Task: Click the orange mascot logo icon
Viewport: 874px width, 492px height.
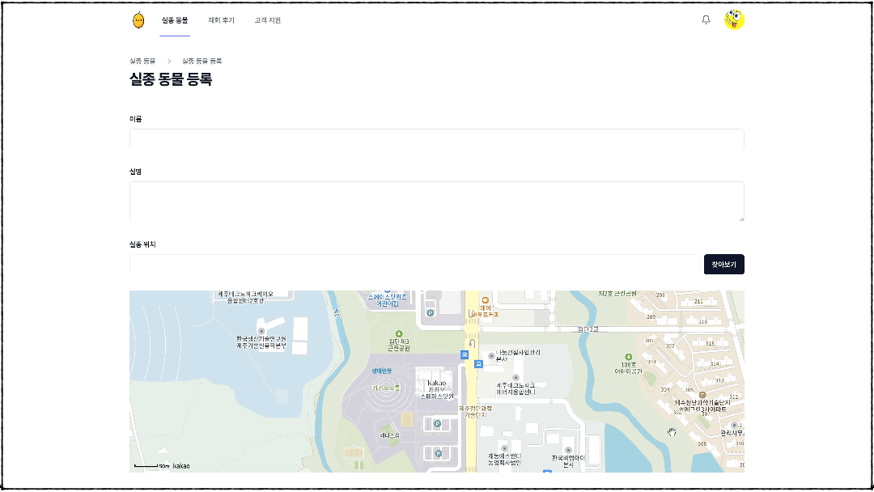Action: tap(138, 20)
